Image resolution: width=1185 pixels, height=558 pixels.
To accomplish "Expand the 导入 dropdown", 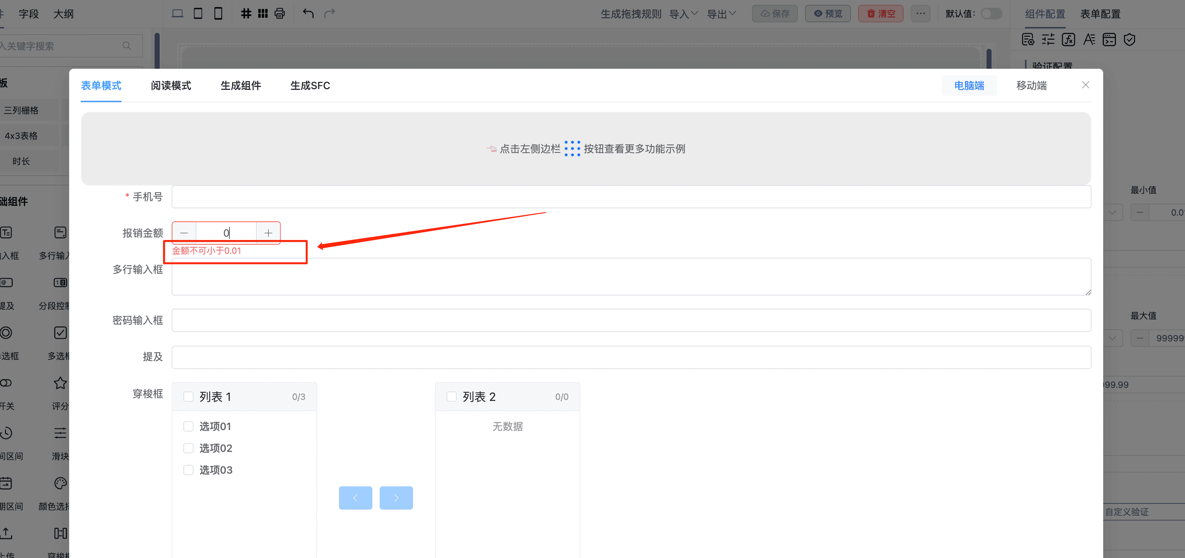I will (x=683, y=14).
